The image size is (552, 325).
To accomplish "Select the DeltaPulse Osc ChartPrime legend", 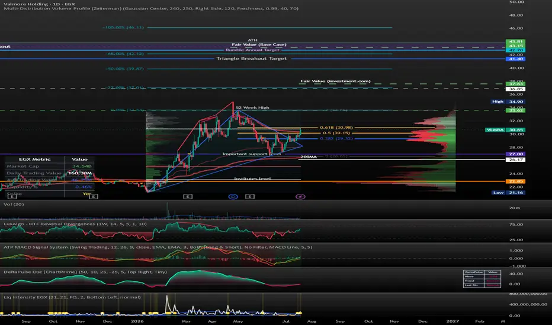I will 85,272.
